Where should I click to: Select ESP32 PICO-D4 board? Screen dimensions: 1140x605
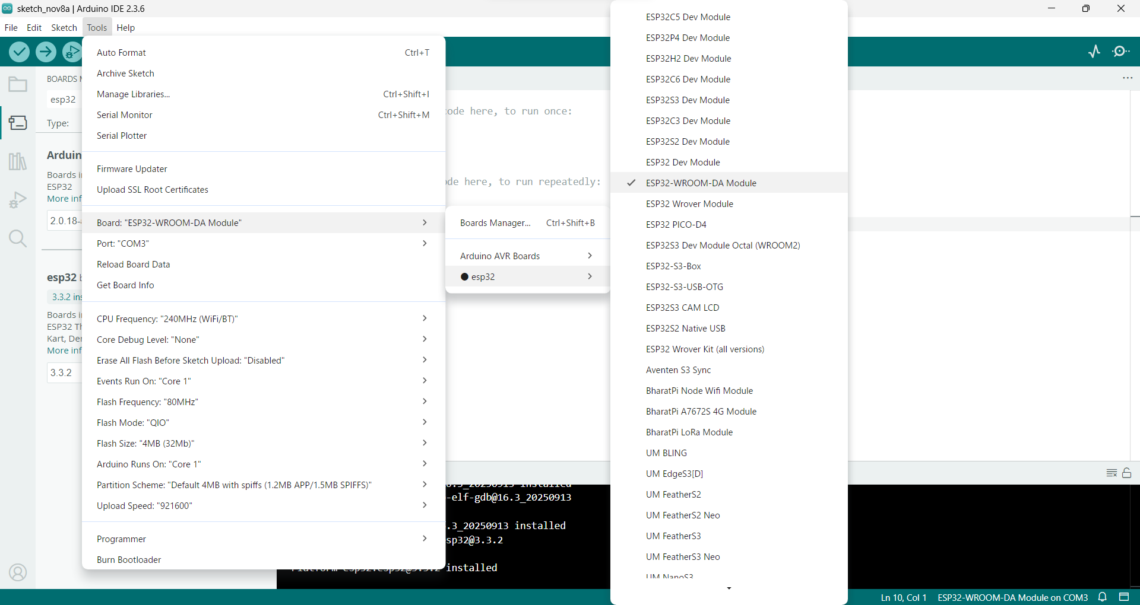729,224
